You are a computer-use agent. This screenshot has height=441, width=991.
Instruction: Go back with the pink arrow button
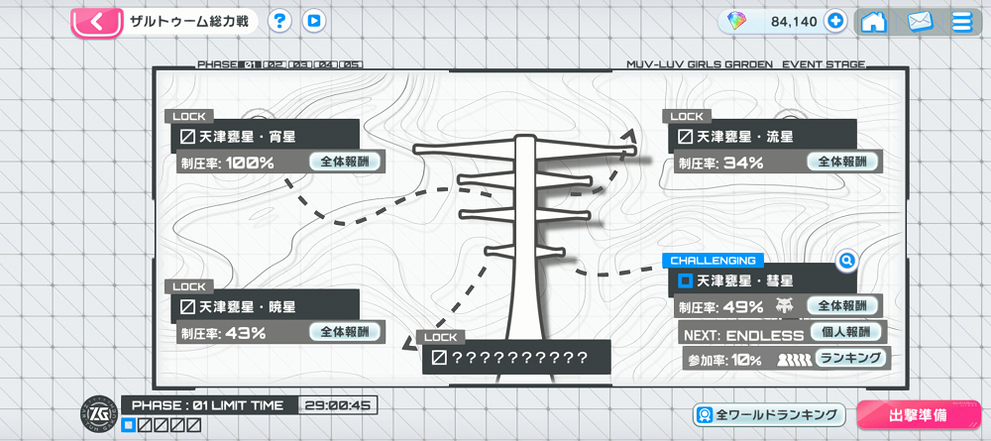[x=97, y=23]
